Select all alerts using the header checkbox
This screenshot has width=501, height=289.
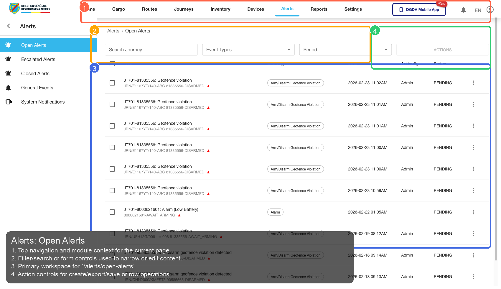[112, 63]
